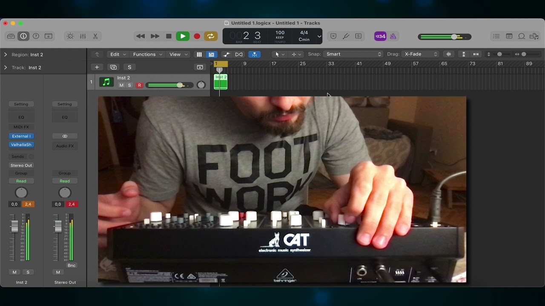Select the Inst 2 region in timeline

click(221, 82)
